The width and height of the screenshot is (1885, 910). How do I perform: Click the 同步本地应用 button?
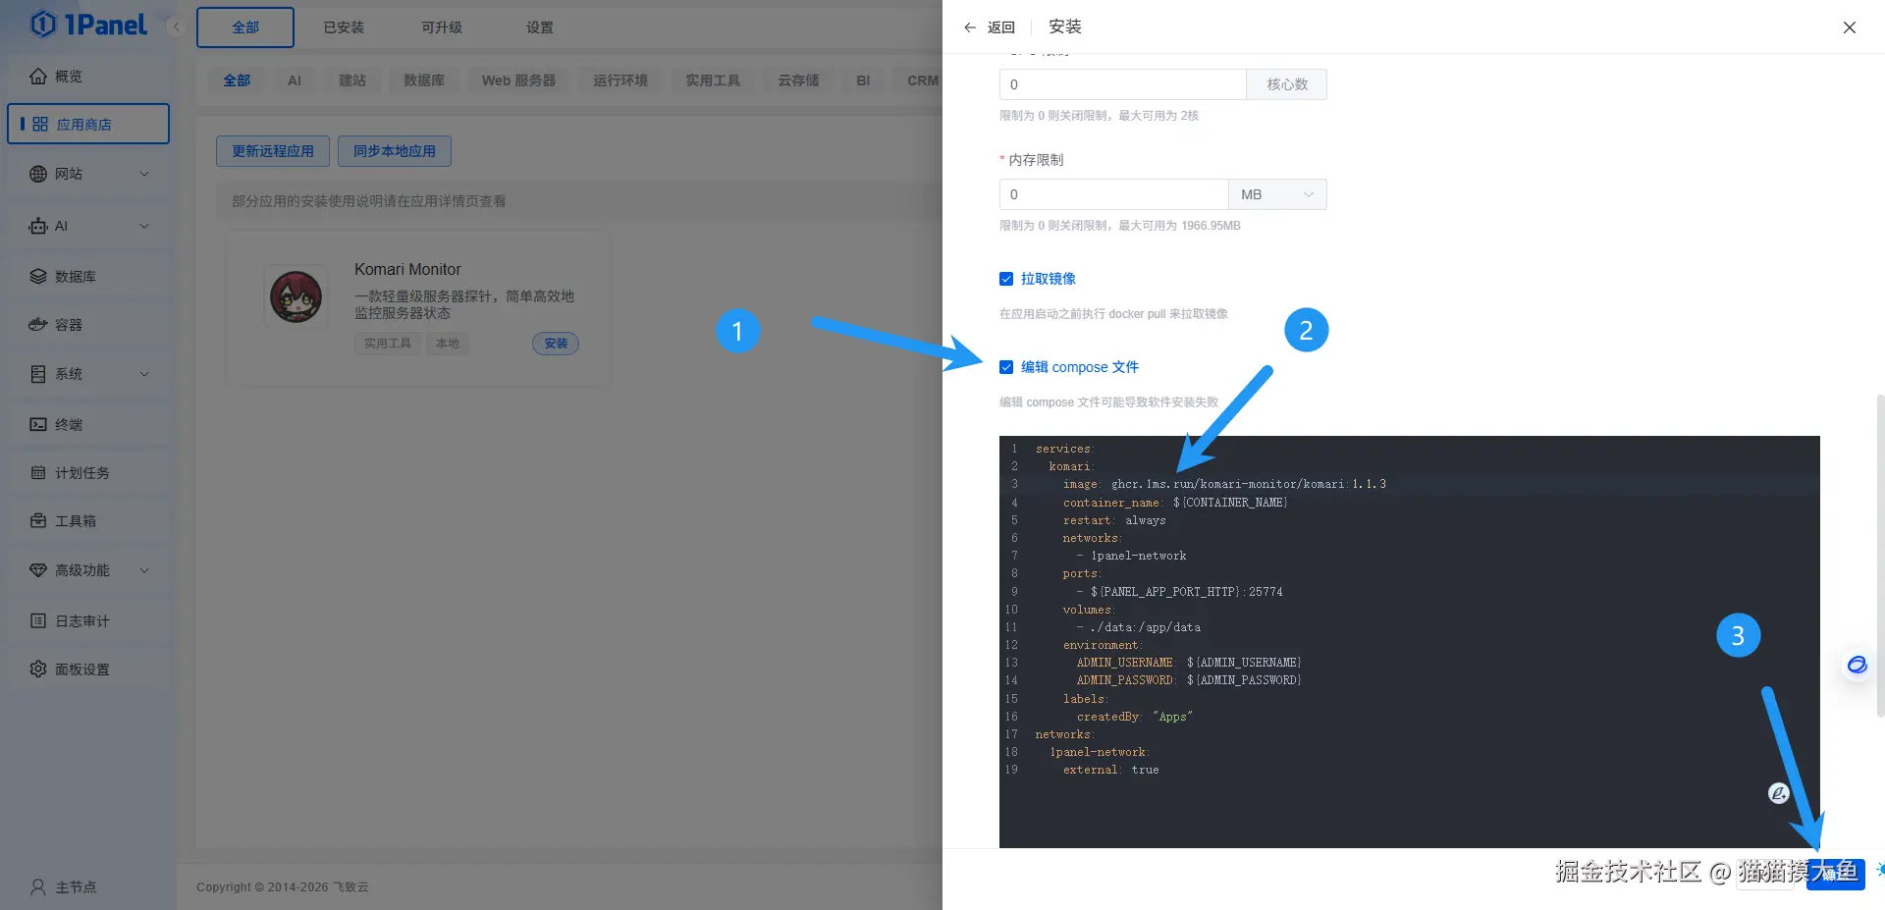[x=395, y=151]
